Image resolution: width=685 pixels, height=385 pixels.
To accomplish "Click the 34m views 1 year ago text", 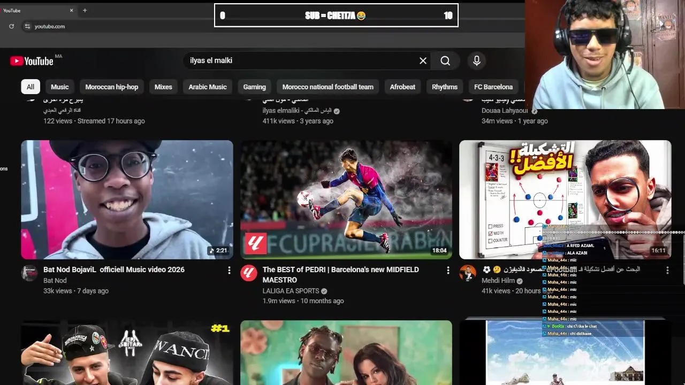I will 515,121.
